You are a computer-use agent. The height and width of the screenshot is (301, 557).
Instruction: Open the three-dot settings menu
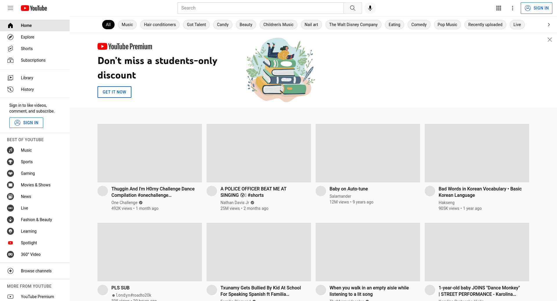tap(513, 8)
